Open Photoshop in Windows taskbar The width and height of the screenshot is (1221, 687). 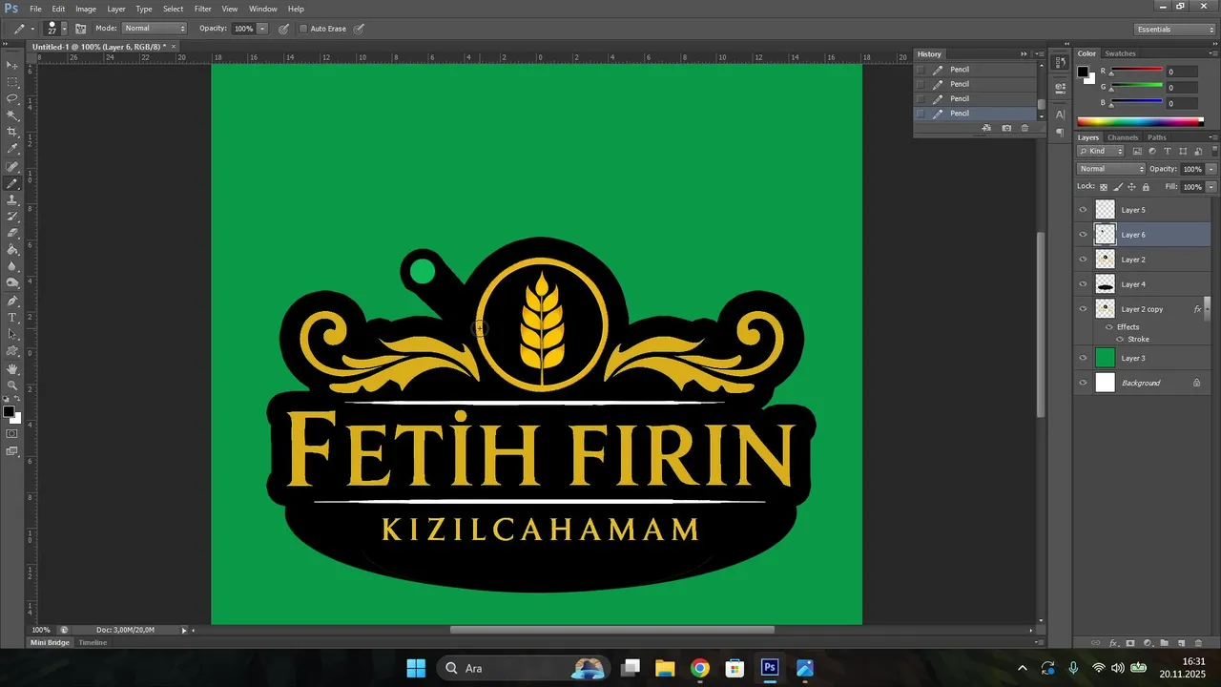(770, 668)
